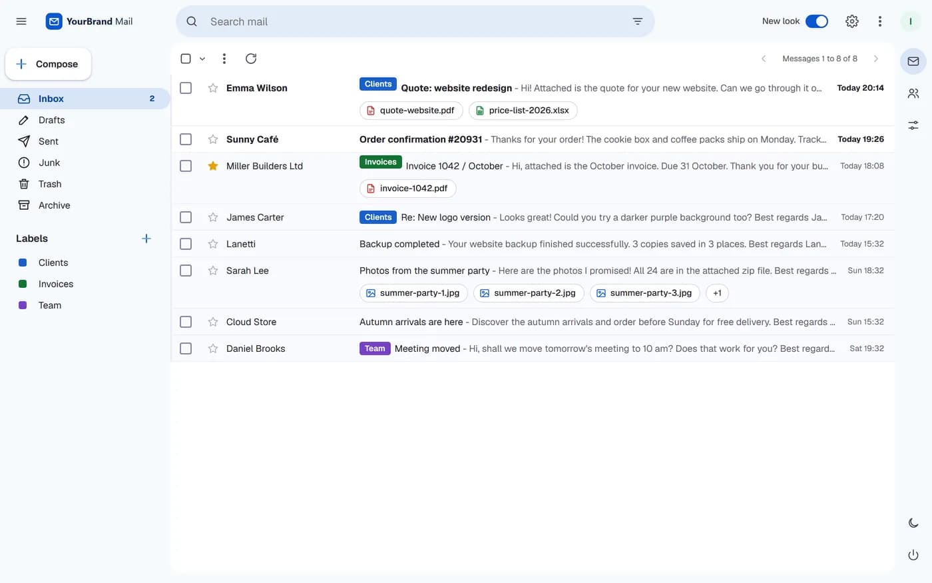Open the settings gear

851,21
